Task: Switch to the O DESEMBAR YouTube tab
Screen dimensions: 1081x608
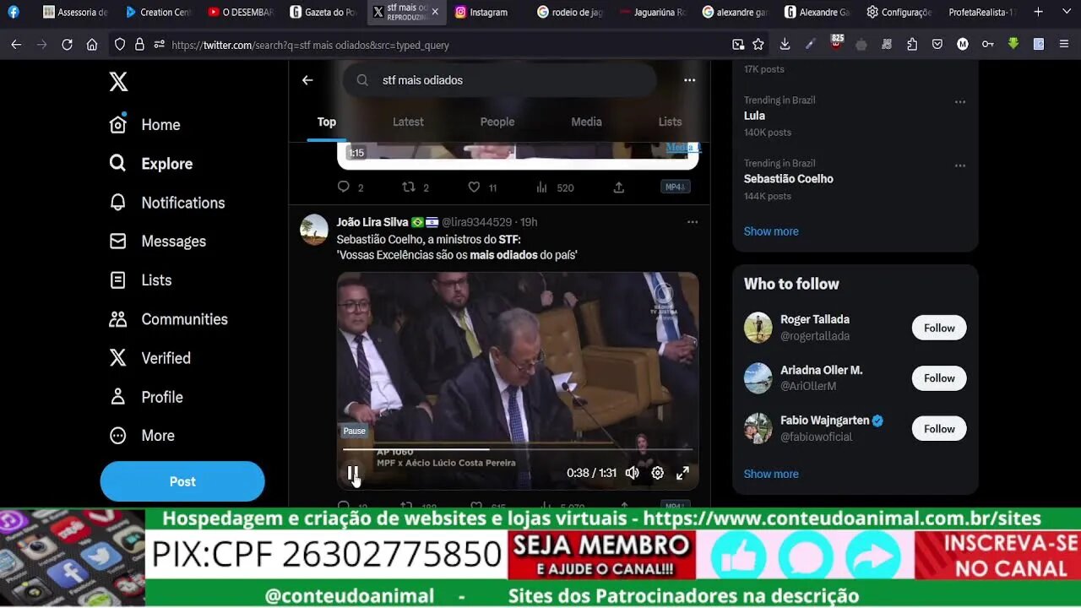Action: pyautogui.click(x=241, y=12)
